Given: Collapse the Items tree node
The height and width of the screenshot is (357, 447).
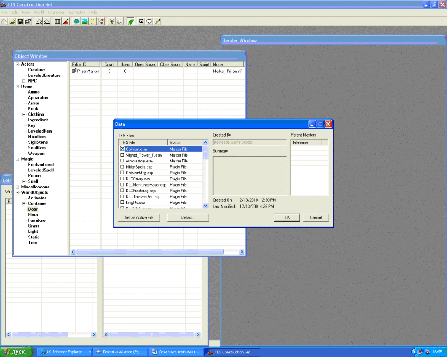Looking at the screenshot, I should coord(17,87).
